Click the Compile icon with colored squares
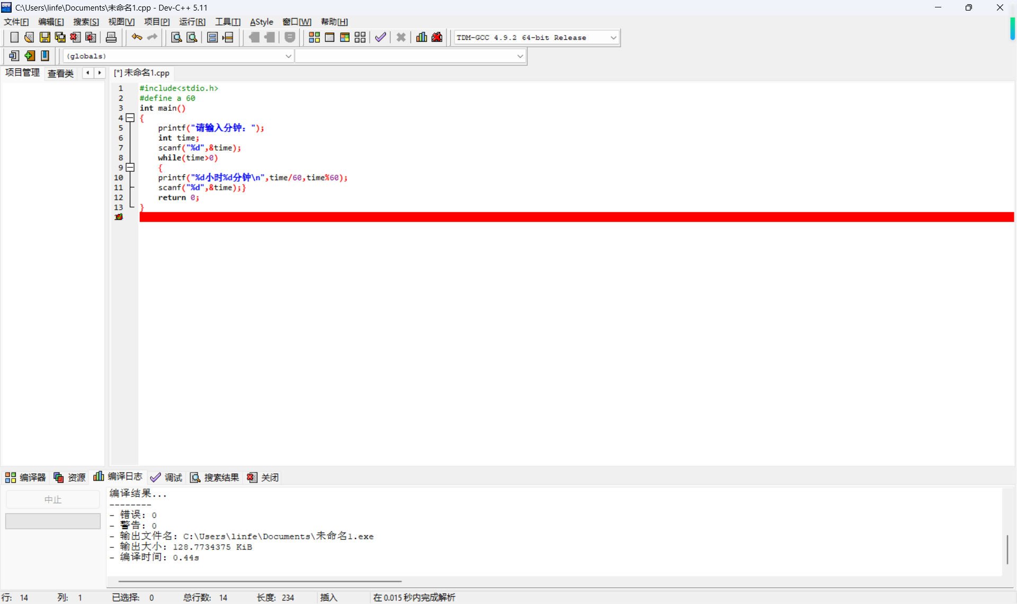This screenshot has width=1017, height=604. pyautogui.click(x=314, y=37)
